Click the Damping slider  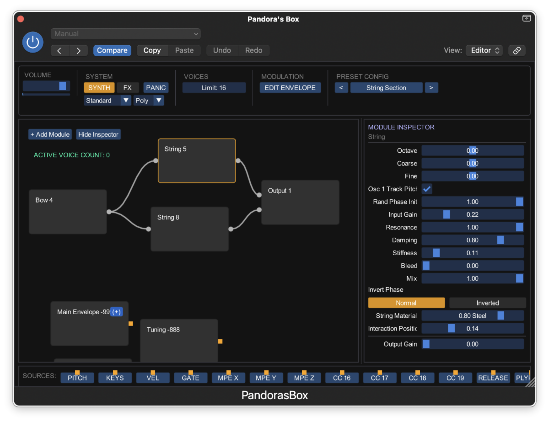click(x=473, y=240)
